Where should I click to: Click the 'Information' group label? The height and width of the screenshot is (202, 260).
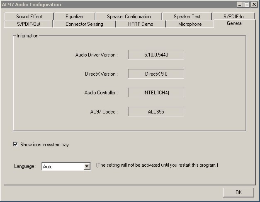[27, 36]
